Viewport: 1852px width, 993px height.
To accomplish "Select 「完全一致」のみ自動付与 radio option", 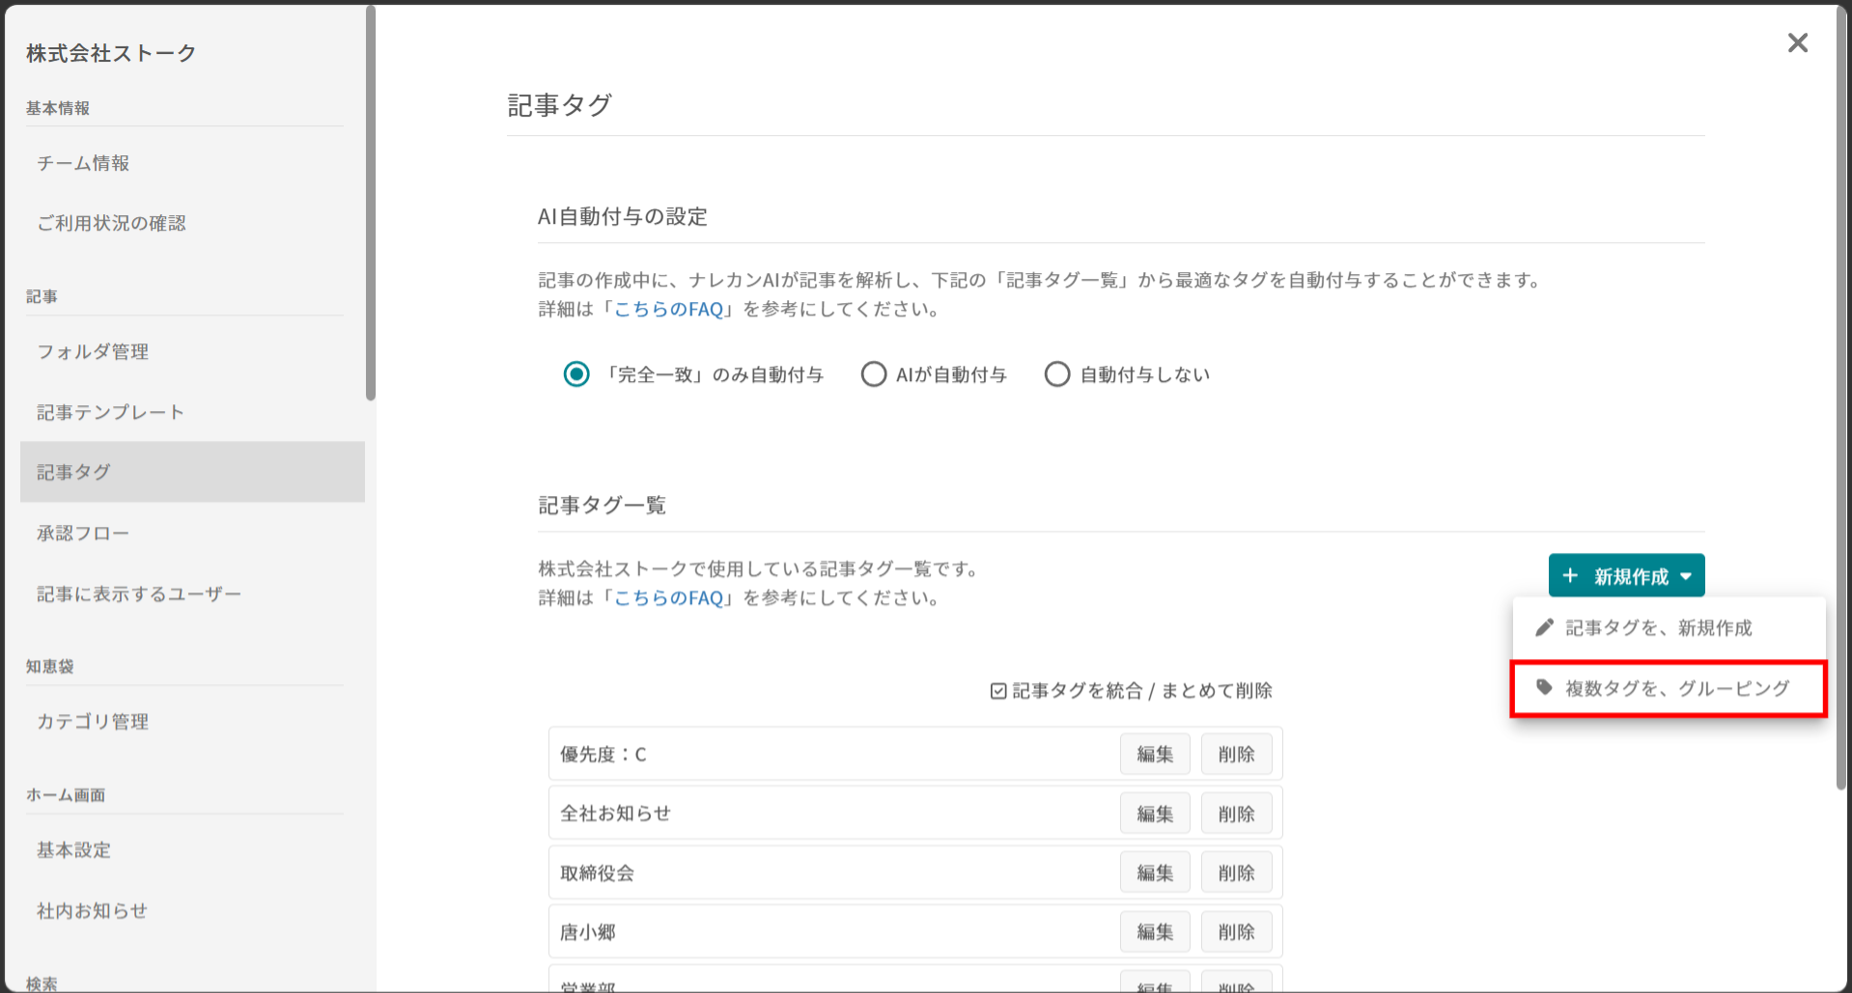I will point(576,374).
